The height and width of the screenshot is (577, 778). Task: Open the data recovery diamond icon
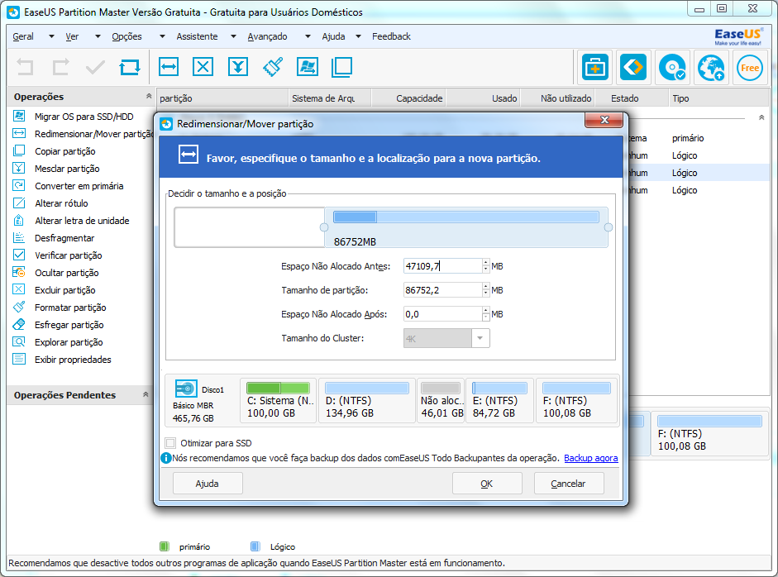(633, 68)
